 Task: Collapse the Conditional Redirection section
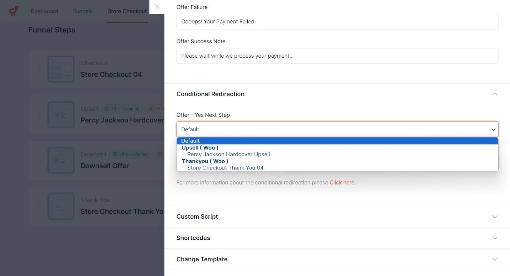(495, 94)
